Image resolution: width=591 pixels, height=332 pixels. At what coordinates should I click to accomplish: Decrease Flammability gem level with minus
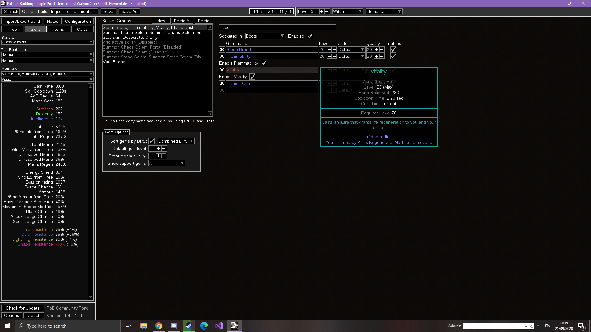334,56
